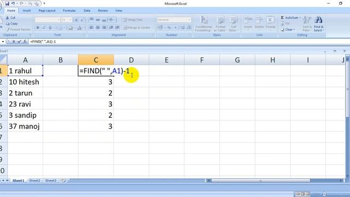Image resolution: width=350 pixels, height=197 pixels.
Task: Align cell text right
Action: click(x=104, y=28)
